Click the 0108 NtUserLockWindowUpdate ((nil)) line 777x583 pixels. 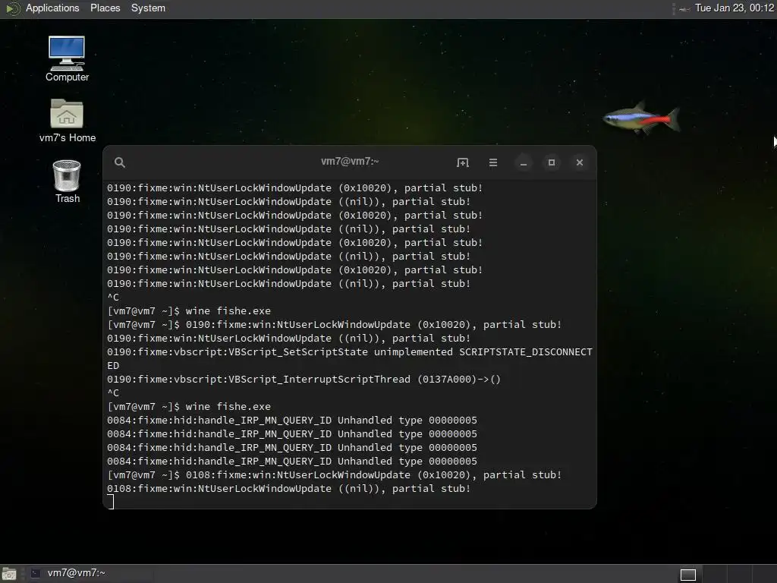pos(288,488)
